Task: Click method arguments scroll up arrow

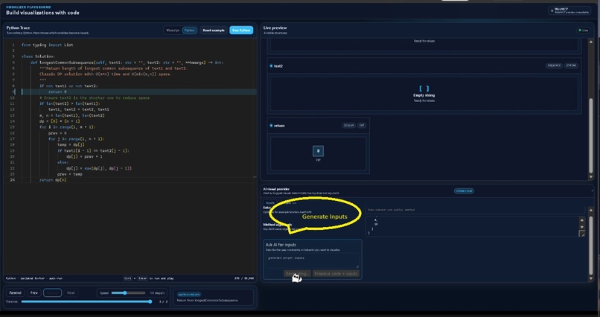Action: pos(582,220)
